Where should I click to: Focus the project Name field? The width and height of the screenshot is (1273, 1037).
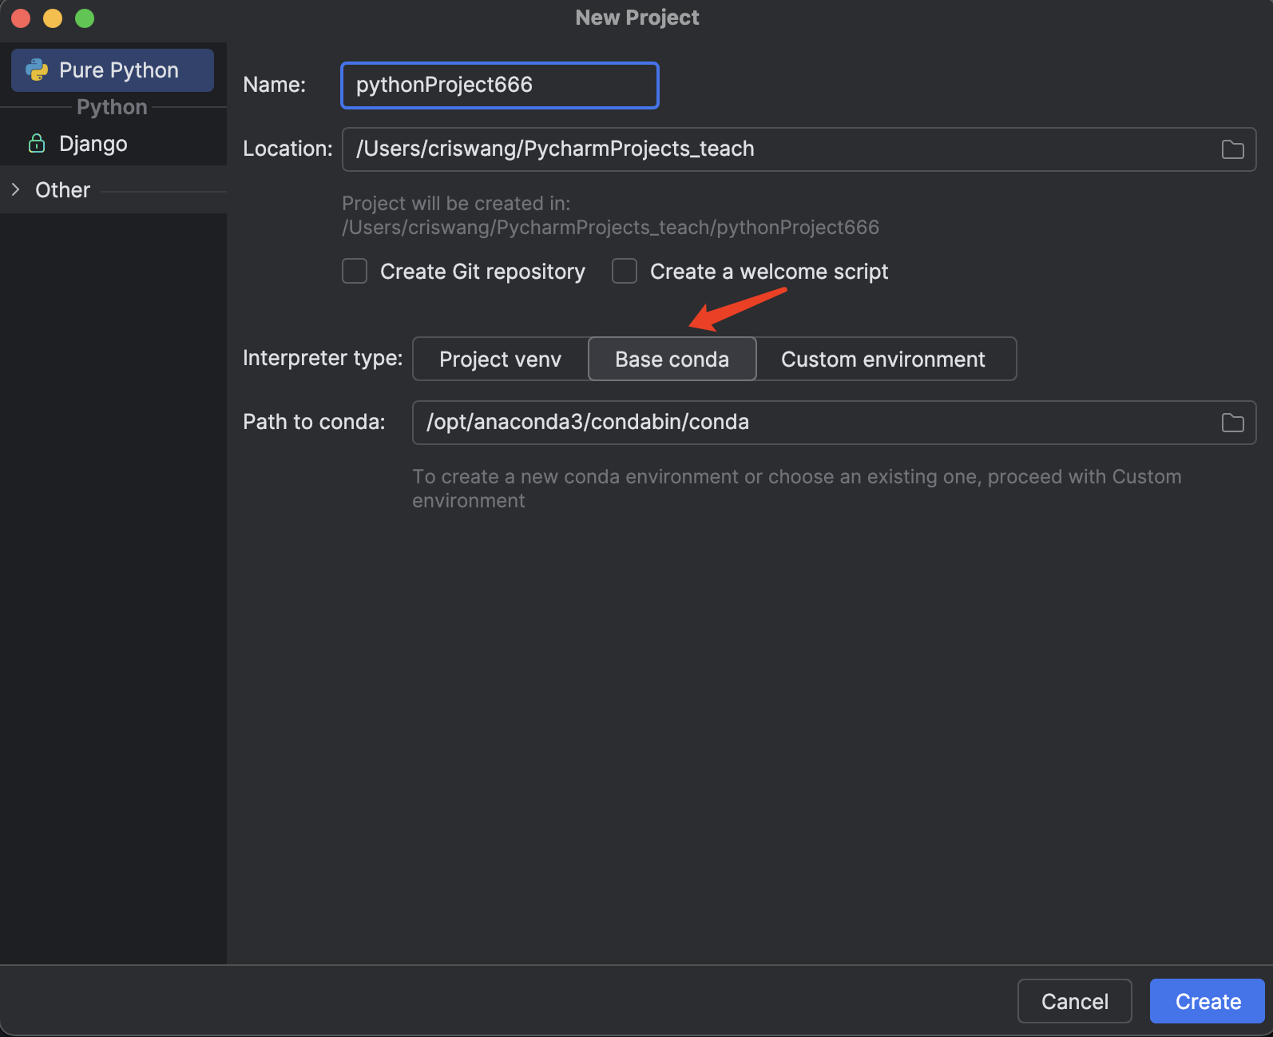tap(500, 85)
